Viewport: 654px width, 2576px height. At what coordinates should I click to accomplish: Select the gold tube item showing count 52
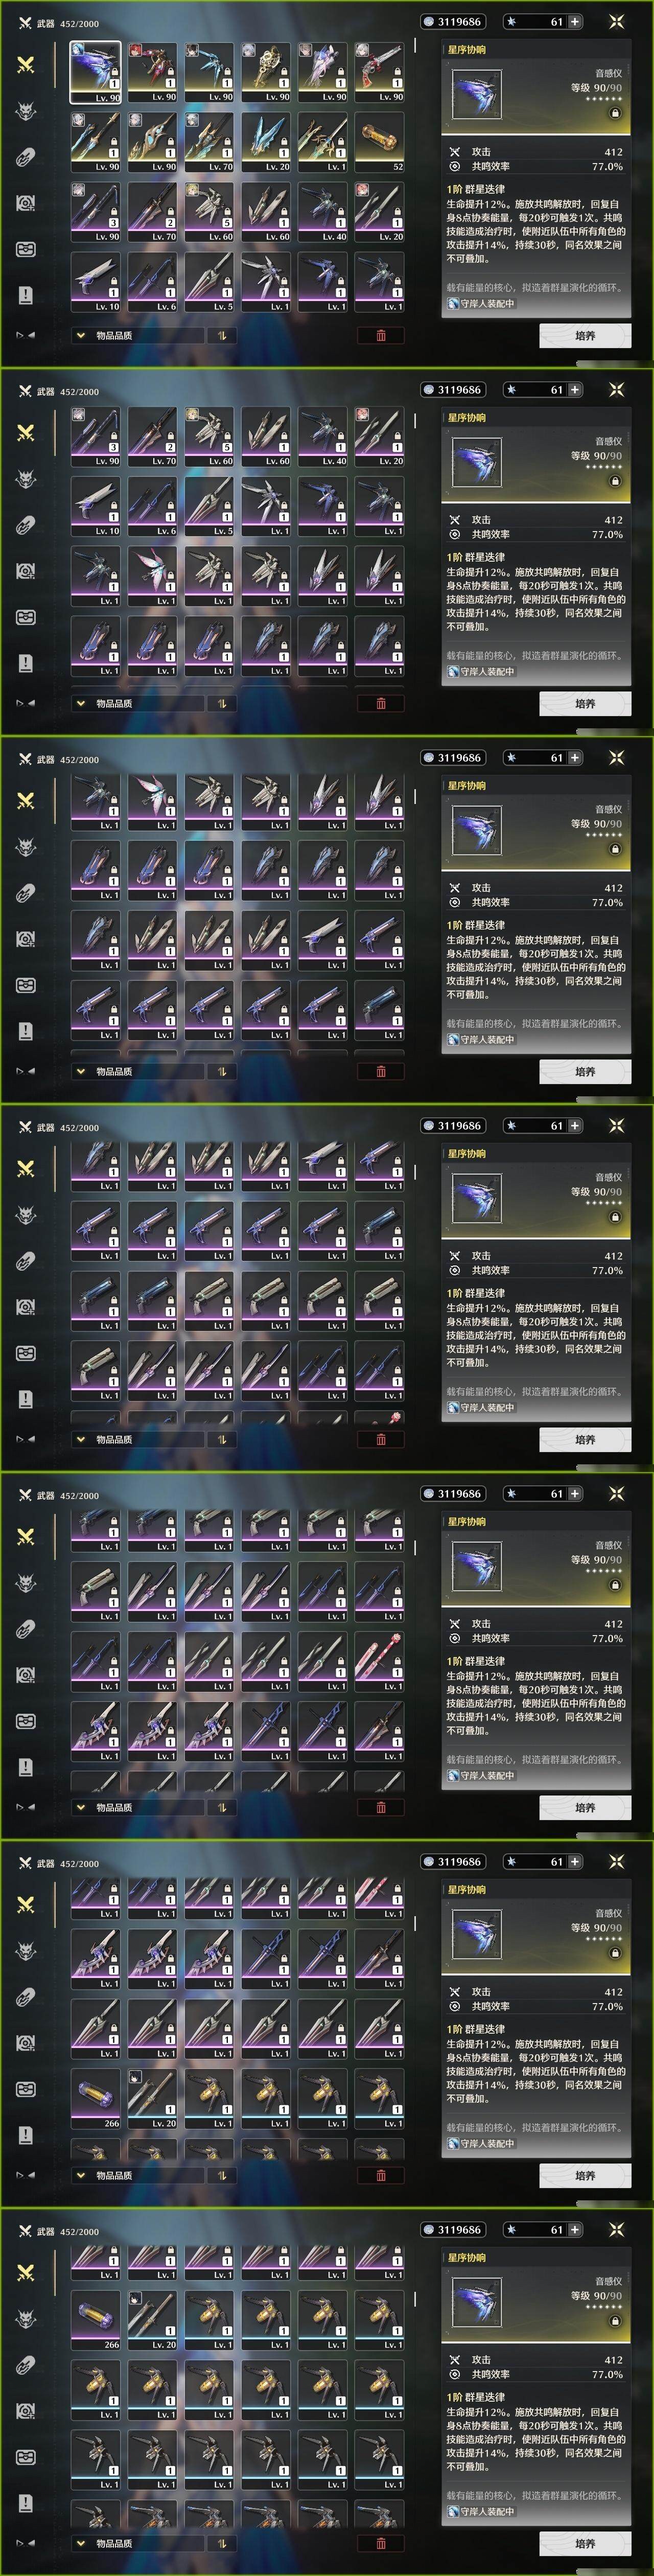[x=380, y=141]
